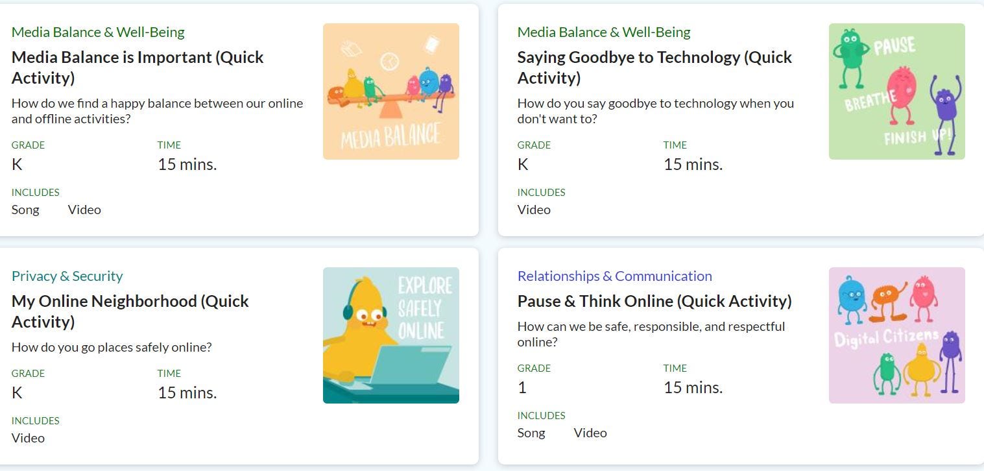Select Media Balance & Well-Being category above Media Balance is Important

[x=98, y=32]
